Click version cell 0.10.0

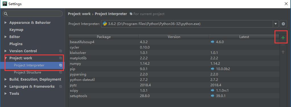pos(145,47)
